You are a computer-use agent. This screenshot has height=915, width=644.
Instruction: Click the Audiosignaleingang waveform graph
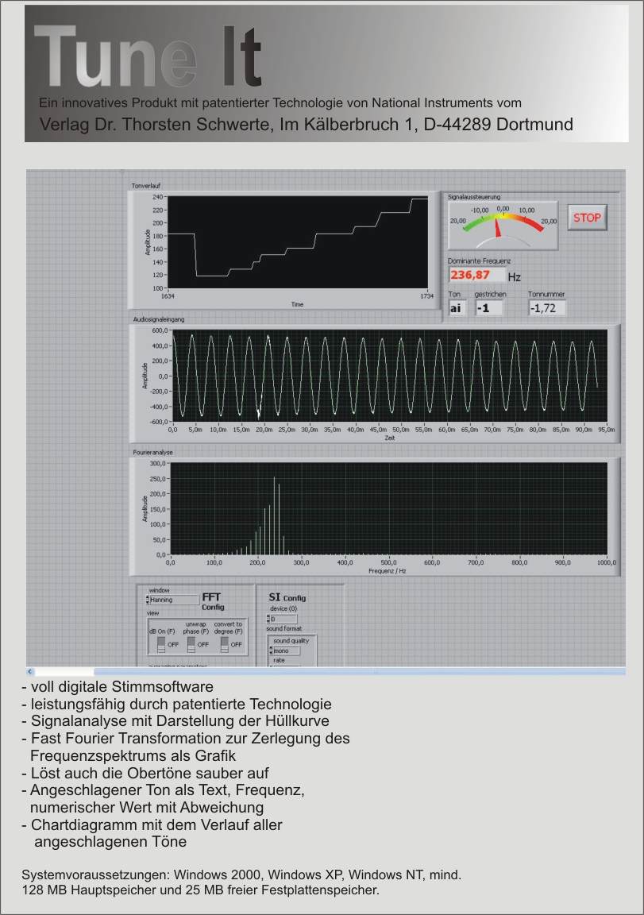390,376
